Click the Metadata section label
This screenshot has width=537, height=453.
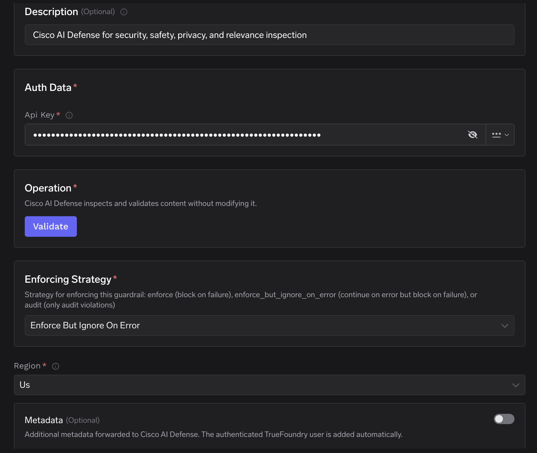44,420
